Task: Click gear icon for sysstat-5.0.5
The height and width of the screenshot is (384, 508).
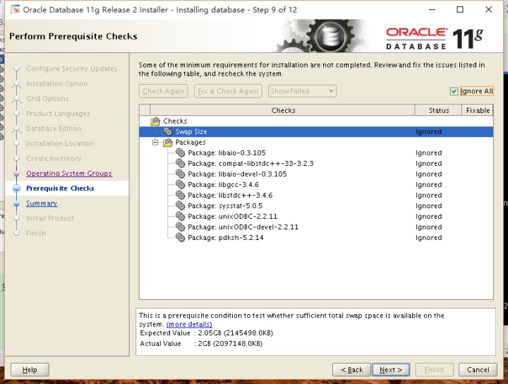Action: coord(180,206)
